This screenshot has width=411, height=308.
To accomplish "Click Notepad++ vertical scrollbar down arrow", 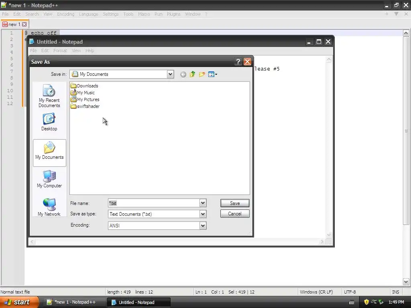I will [x=406, y=282].
